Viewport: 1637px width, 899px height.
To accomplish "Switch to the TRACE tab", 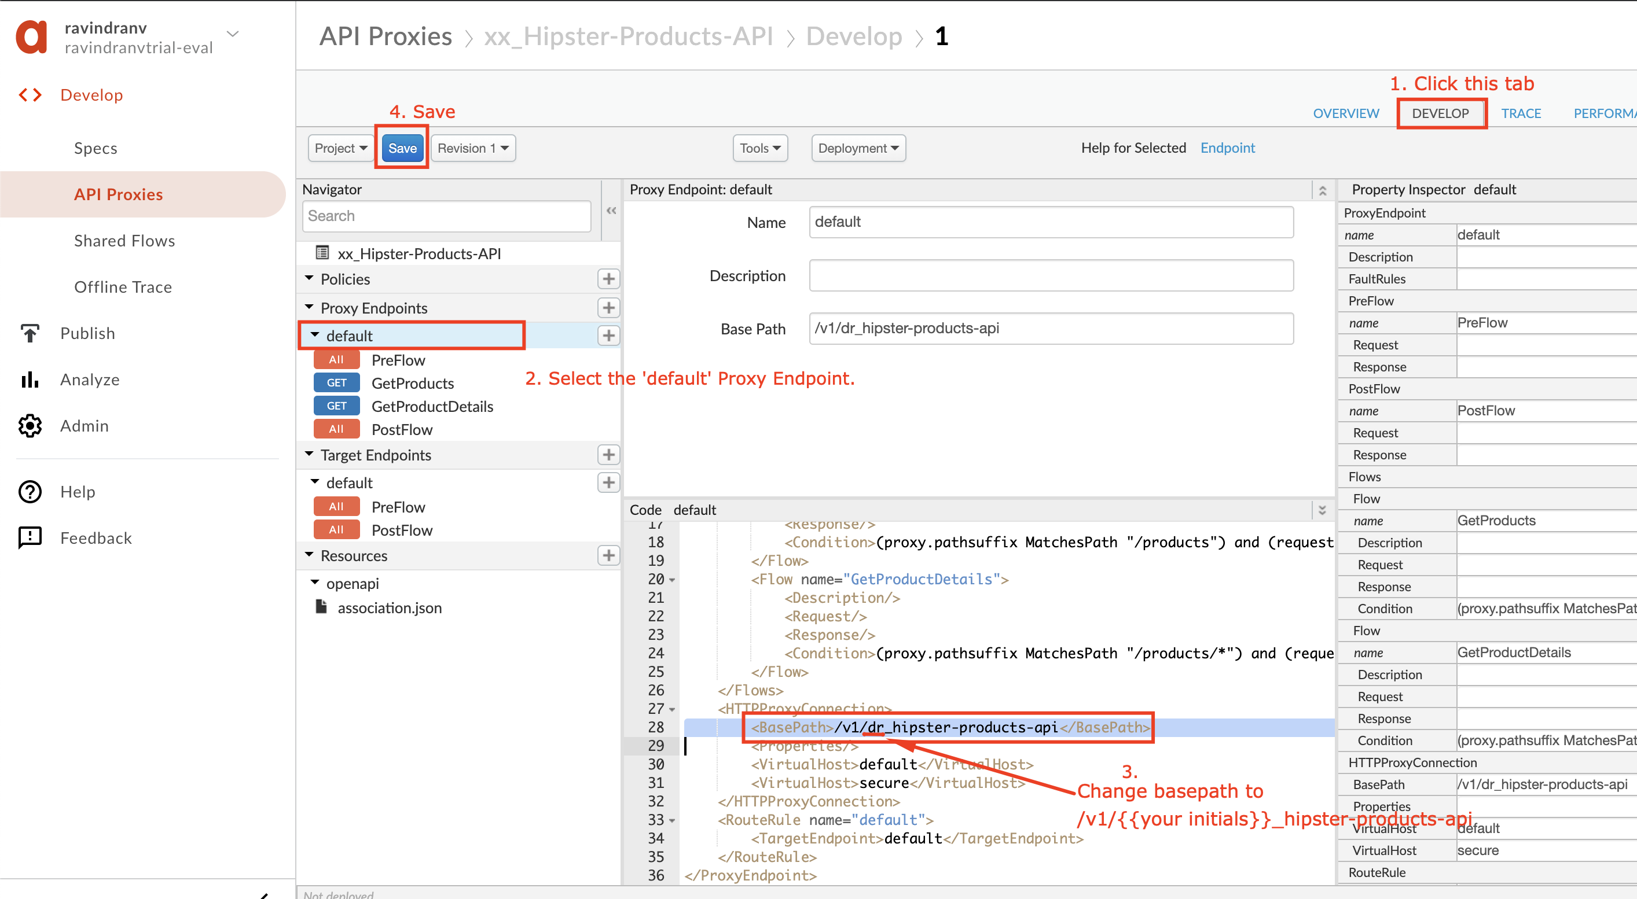I will click(1521, 113).
